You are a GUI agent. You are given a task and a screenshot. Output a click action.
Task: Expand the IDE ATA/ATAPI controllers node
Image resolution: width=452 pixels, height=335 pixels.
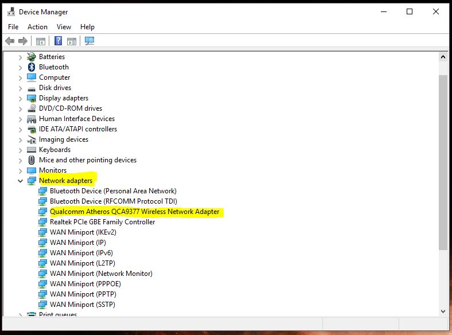(x=20, y=130)
